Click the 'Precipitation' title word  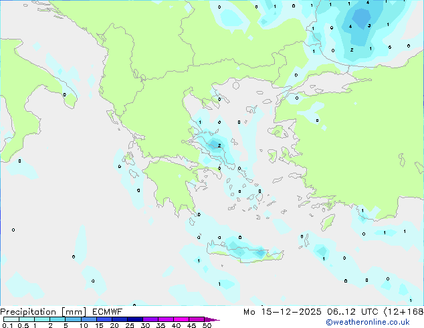(x=28, y=312)
